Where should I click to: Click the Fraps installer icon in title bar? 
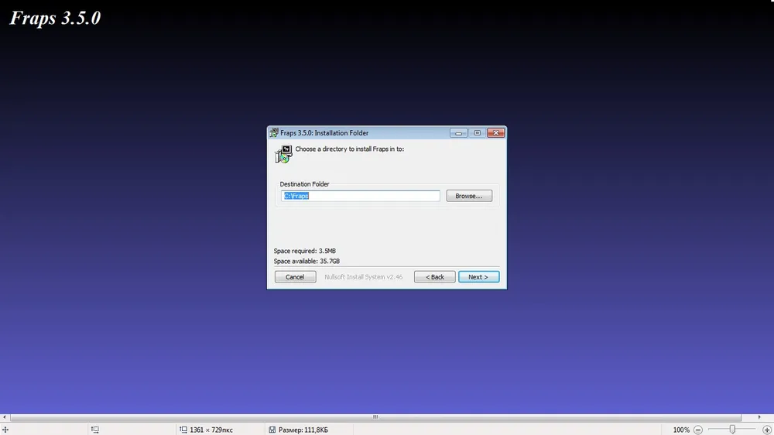coord(273,133)
